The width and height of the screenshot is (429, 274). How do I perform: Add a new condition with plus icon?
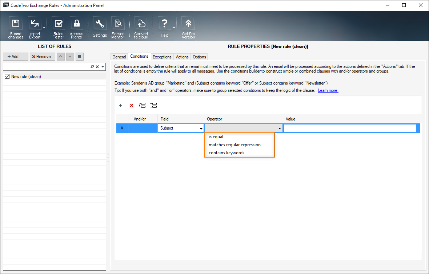121,105
